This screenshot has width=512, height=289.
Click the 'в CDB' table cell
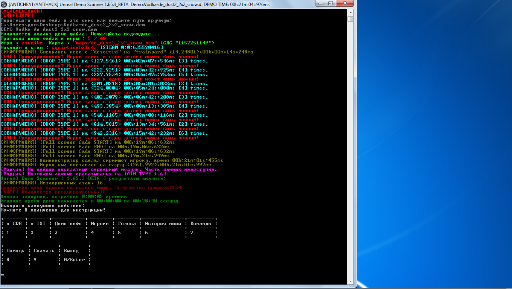pyautogui.click(x=14, y=224)
